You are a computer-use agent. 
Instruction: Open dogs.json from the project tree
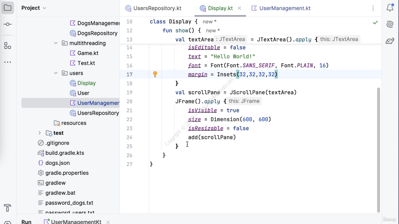click(57, 163)
